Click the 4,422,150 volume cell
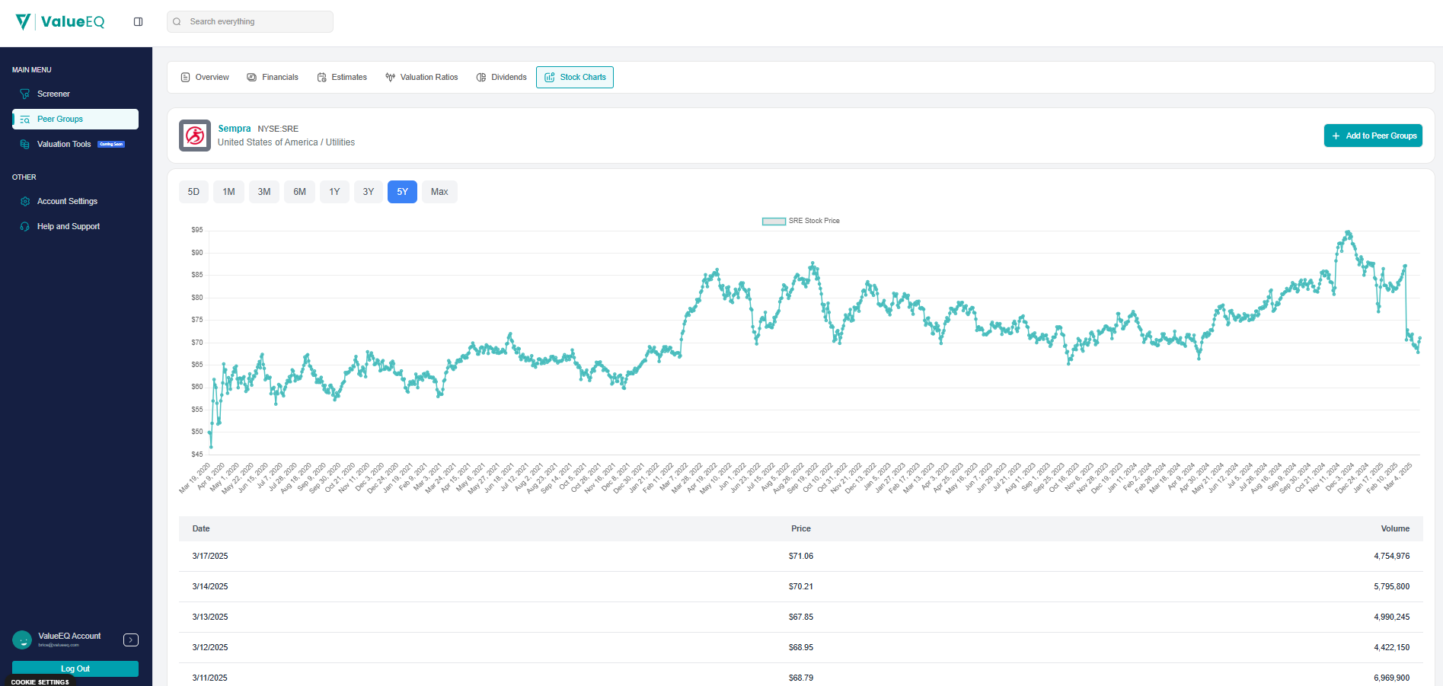 coord(1392,647)
